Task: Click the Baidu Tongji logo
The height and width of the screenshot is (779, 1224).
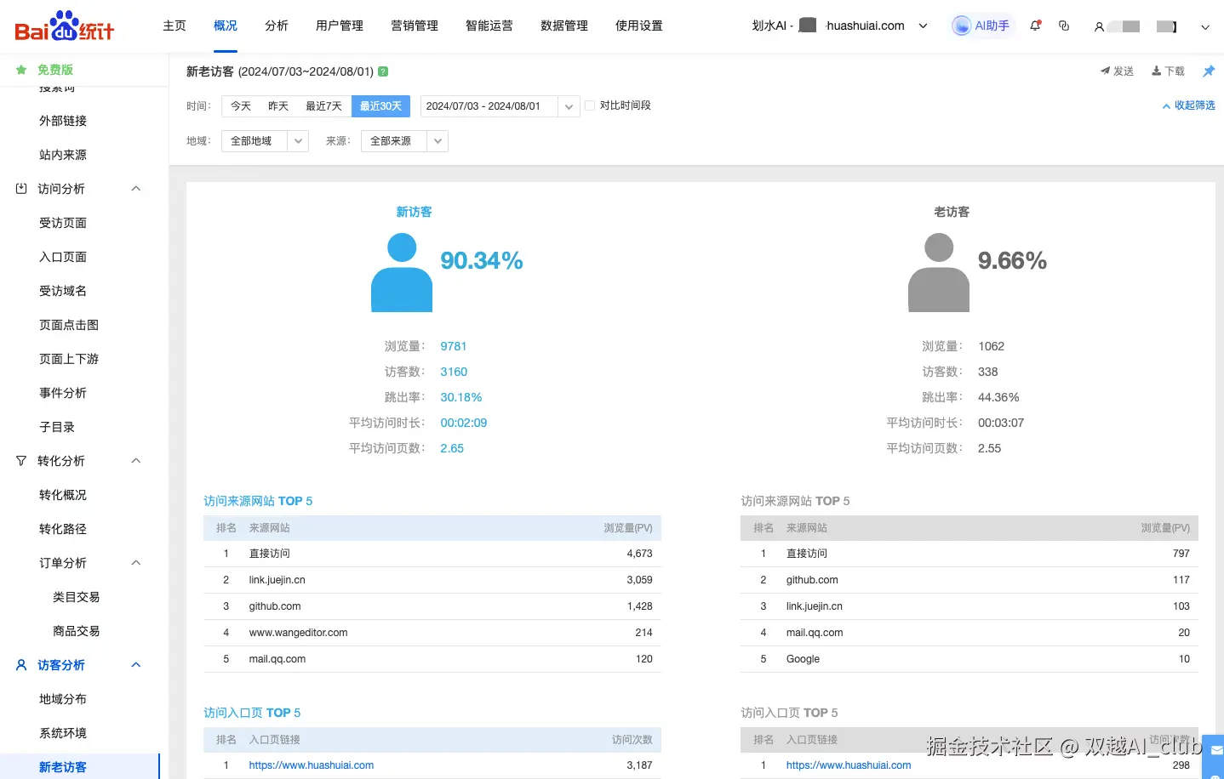Action: click(x=65, y=26)
